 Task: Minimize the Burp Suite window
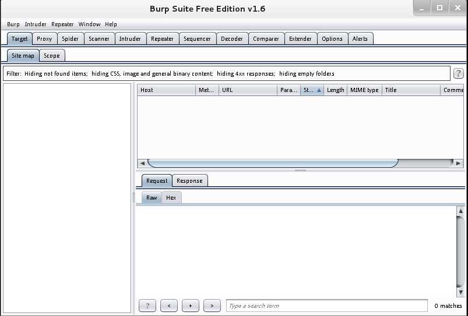(x=422, y=8)
